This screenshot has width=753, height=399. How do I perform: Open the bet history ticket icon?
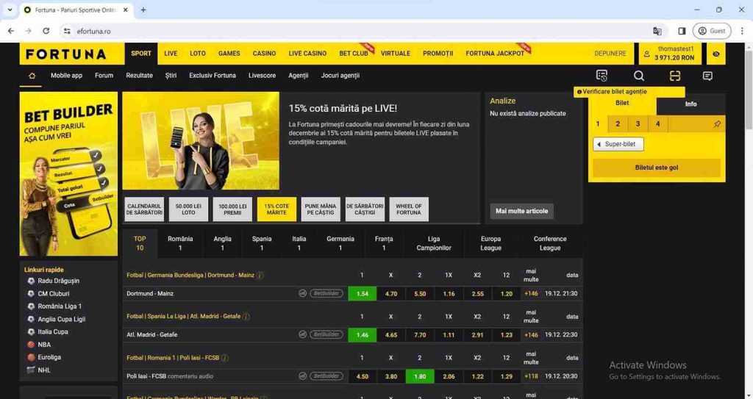point(602,76)
